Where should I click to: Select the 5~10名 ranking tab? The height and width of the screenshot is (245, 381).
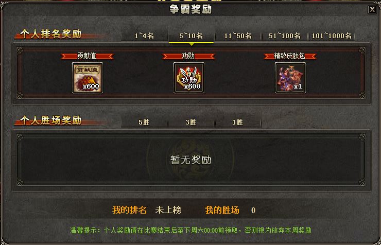coord(191,36)
